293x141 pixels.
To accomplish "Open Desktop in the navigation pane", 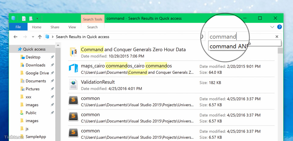I will pos(33,57).
